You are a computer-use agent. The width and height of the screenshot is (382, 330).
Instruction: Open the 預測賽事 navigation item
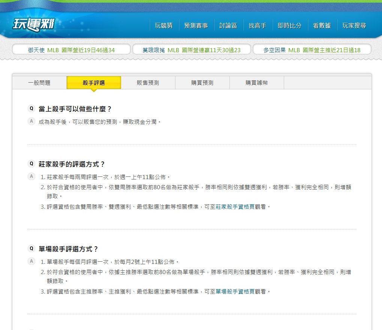click(x=196, y=26)
